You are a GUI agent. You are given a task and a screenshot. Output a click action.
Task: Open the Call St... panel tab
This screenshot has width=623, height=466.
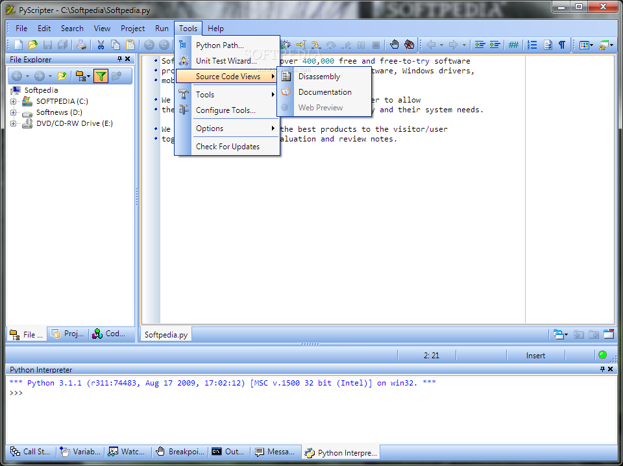point(31,451)
